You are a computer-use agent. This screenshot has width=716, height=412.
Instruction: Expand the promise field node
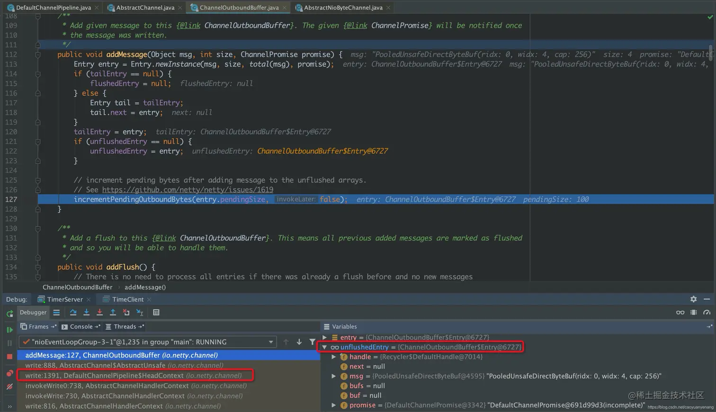point(334,405)
